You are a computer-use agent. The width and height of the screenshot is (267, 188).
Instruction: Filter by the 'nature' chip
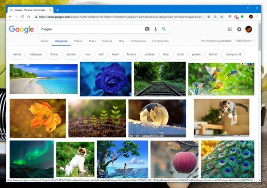pyautogui.click(x=17, y=54)
